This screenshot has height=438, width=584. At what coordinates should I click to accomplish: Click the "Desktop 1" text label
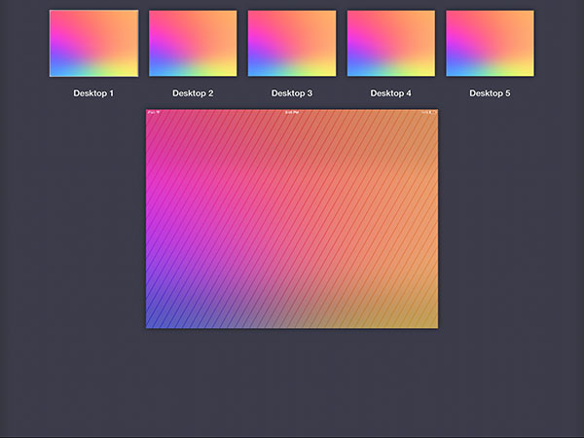tap(93, 93)
